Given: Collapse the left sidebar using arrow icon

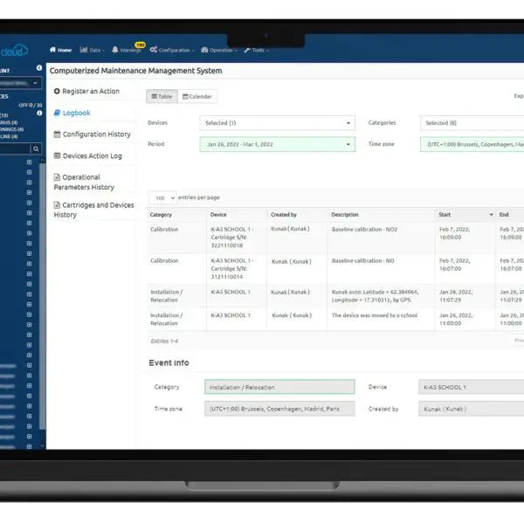Looking at the screenshot, I should 39,68.
